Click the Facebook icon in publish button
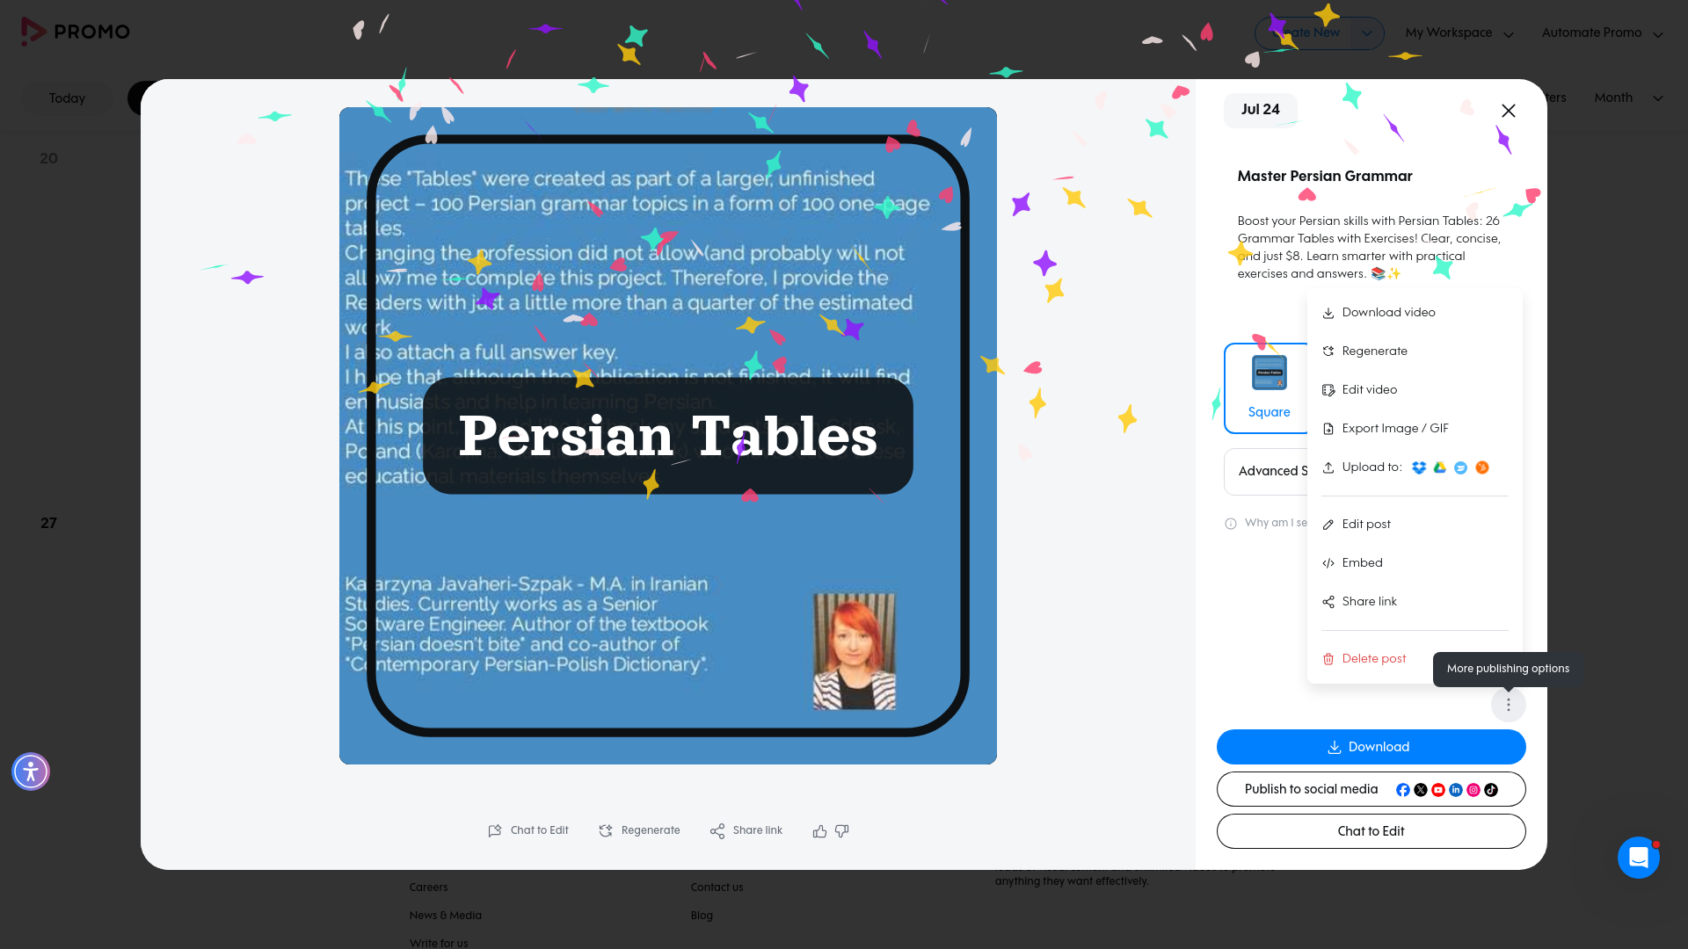The image size is (1688, 949). (x=1403, y=790)
